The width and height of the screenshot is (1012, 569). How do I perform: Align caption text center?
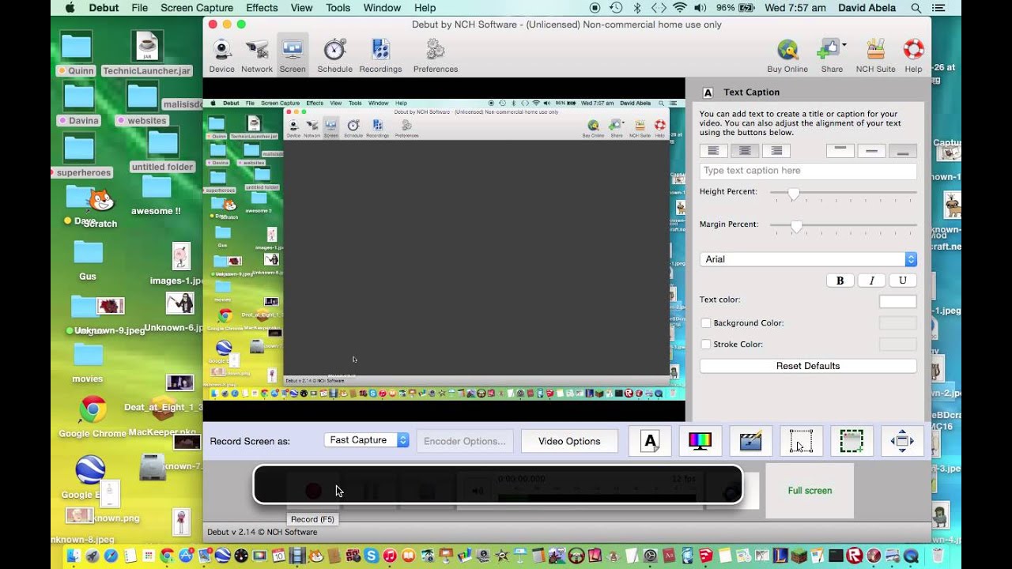click(745, 150)
